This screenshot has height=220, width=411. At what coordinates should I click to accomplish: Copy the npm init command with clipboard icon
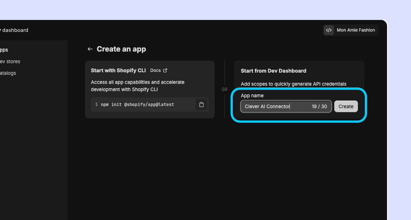pyautogui.click(x=201, y=105)
